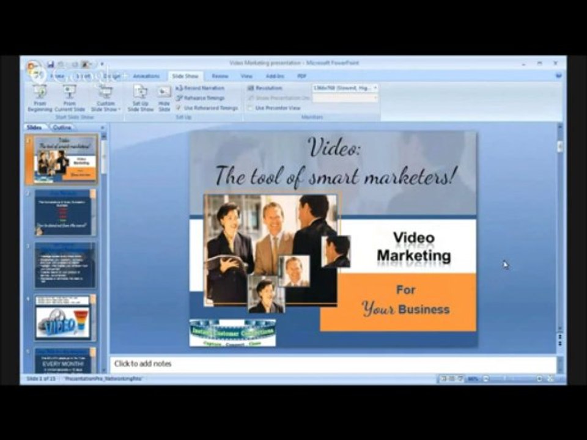Open Set Up Slide Show dialog
The image size is (587, 440).
(x=141, y=98)
